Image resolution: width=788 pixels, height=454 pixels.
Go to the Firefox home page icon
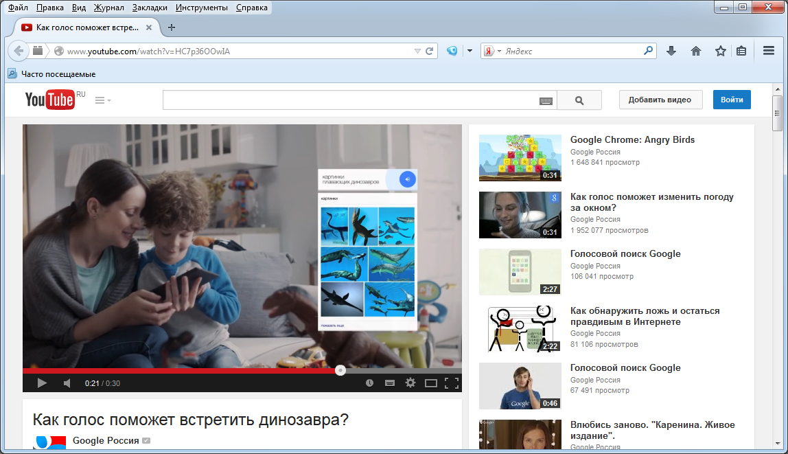pyautogui.click(x=696, y=51)
